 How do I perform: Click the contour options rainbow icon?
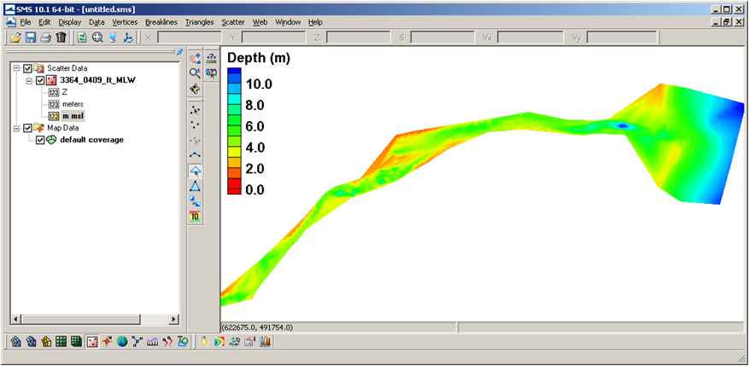pyautogui.click(x=219, y=341)
